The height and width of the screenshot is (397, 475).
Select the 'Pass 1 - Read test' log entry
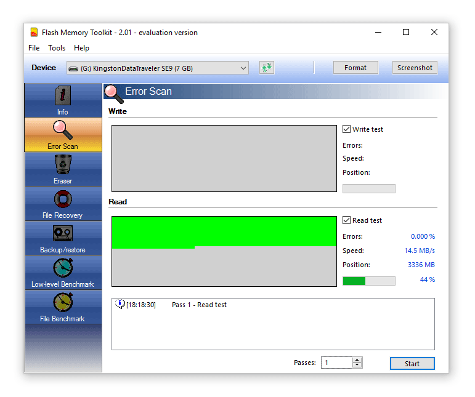(199, 305)
